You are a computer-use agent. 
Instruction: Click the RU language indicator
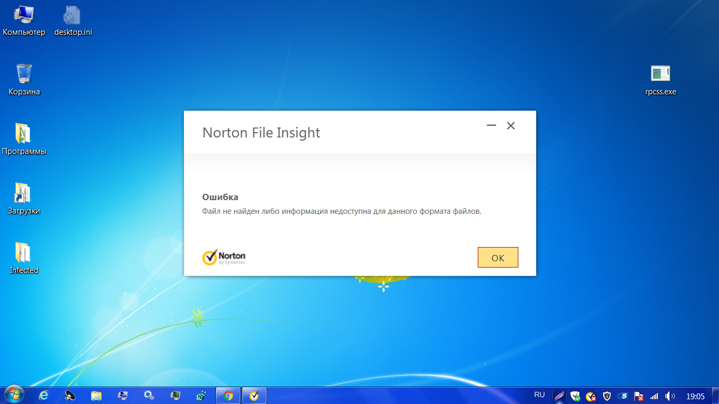coord(539,395)
